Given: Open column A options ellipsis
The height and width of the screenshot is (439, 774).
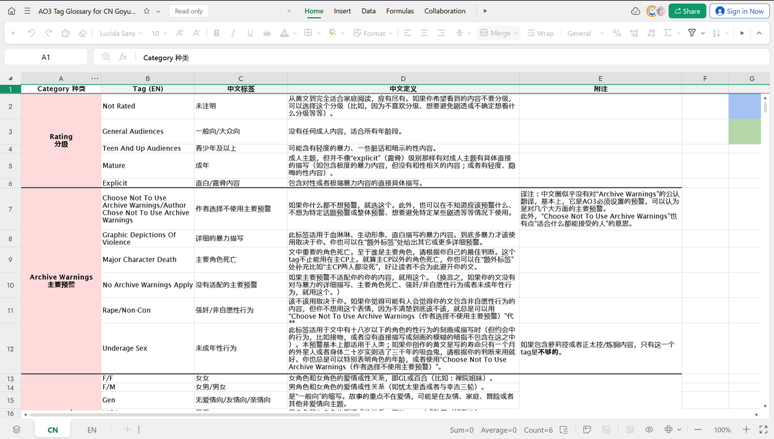Looking at the screenshot, I should [x=95, y=78].
